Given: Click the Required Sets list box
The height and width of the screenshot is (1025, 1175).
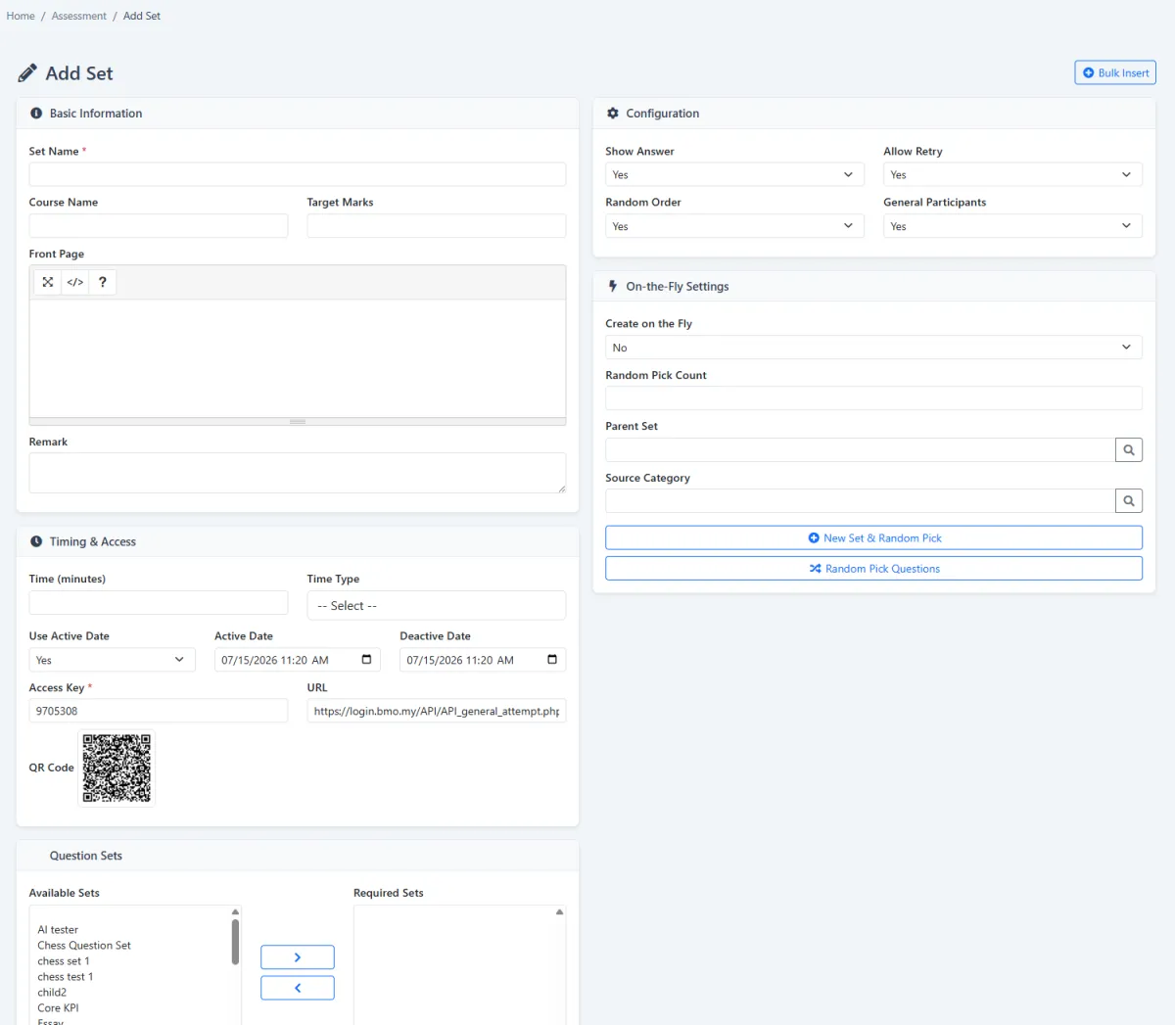Looking at the screenshot, I should coord(459,964).
